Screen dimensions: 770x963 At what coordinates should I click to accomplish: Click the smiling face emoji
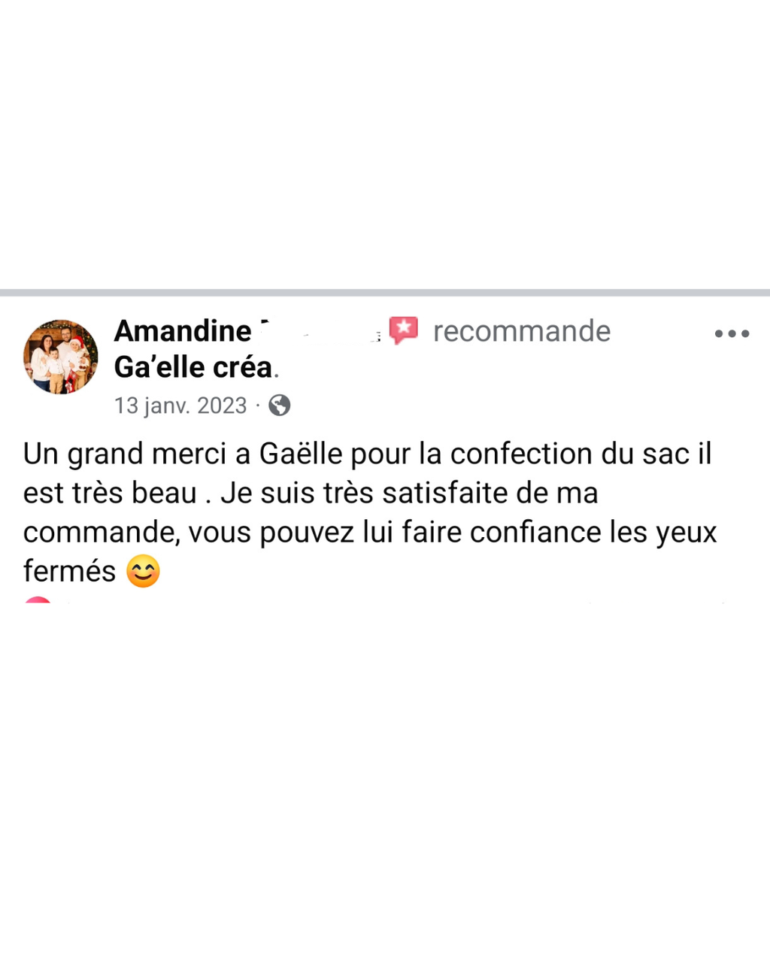coord(143,571)
